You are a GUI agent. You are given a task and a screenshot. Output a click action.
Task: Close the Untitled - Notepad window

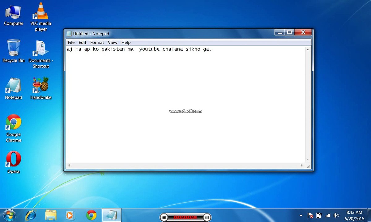click(x=303, y=32)
